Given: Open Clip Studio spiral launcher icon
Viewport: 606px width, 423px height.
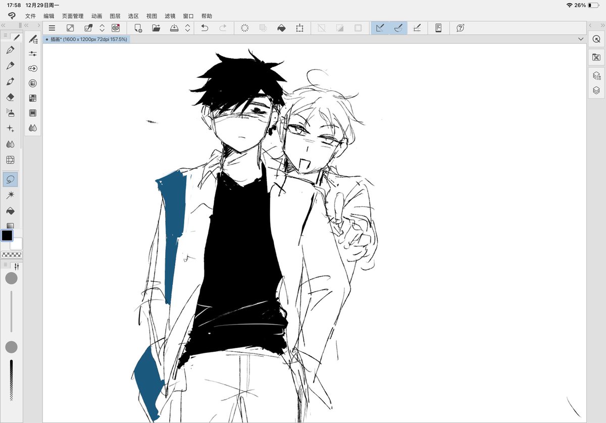Looking at the screenshot, I should coord(116,28).
